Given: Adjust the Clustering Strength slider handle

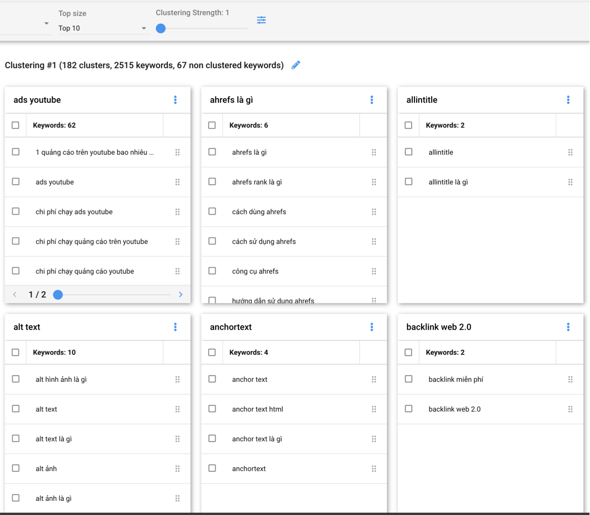Looking at the screenshot, I should (161, 28).
